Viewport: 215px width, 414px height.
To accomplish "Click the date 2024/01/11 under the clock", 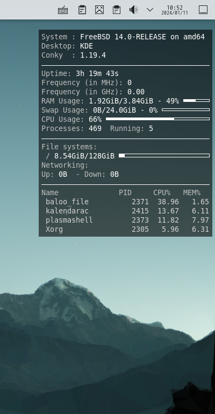I will pyautogui.click(x=175, y=13).
